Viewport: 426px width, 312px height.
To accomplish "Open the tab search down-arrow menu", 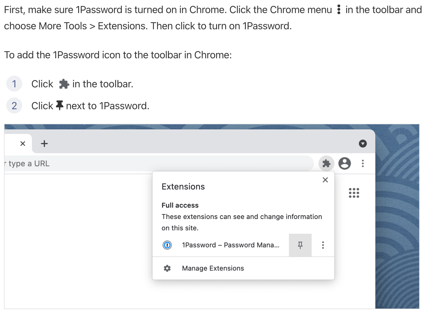I will [363, 144].
